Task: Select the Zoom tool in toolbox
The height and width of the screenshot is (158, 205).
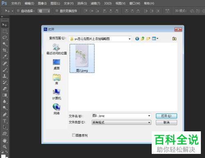Action: (5, 147)
